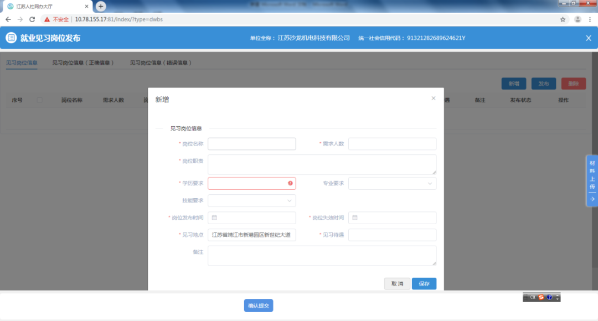598x321 pixels.
Task: Switch to 见习岗位信息（正确信息） tab
Action: click(83, 63)
